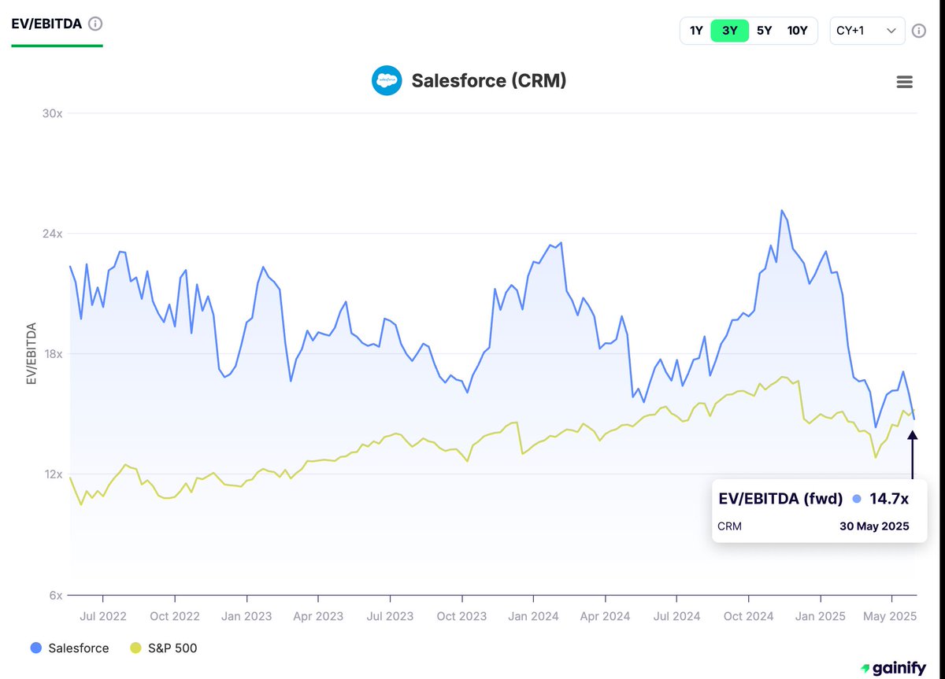Click the Oct 2024 x-axis label
The image size is (945, 679).
[749, 616]
